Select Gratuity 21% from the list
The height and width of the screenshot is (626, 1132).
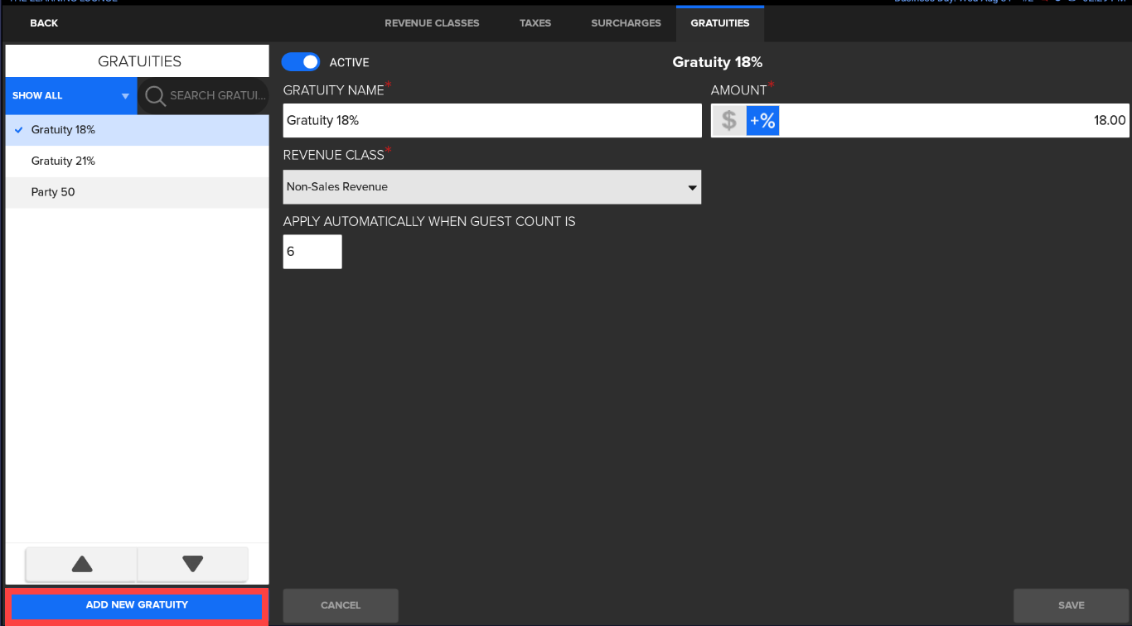coord(63,161)
